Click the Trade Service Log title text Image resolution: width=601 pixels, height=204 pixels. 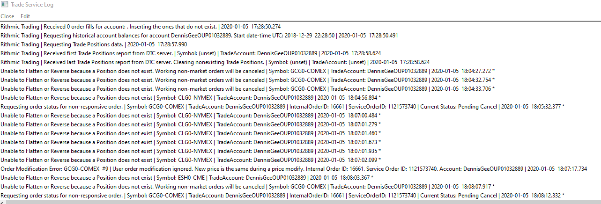coord(32,5)
